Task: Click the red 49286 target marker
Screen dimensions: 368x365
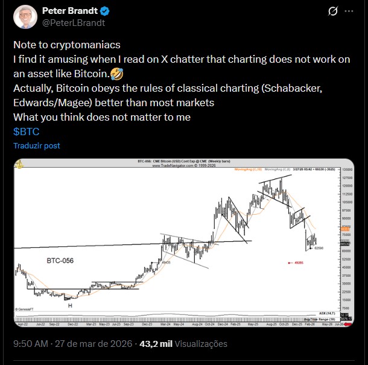Action: (x=297, y=262)
